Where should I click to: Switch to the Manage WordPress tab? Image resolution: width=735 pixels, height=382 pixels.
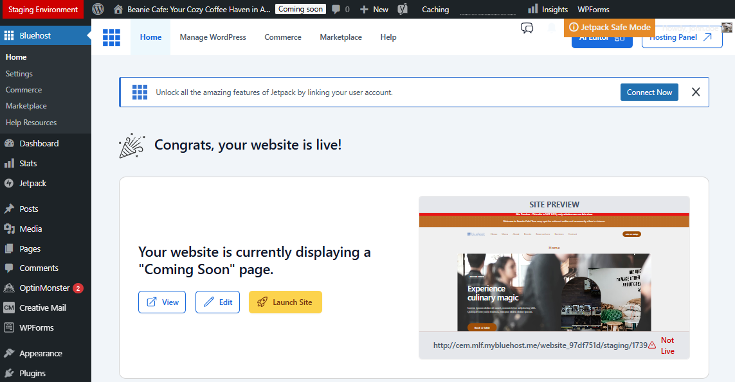[213, 37]
